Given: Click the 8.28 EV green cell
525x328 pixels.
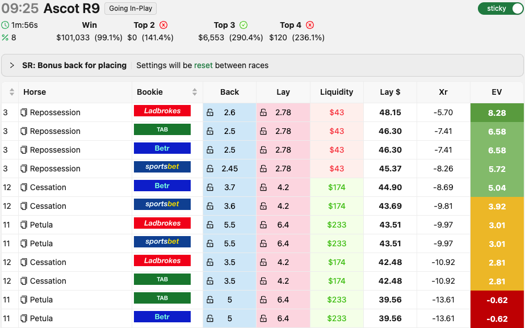Looking at the screenshot, I should (497, 112).
